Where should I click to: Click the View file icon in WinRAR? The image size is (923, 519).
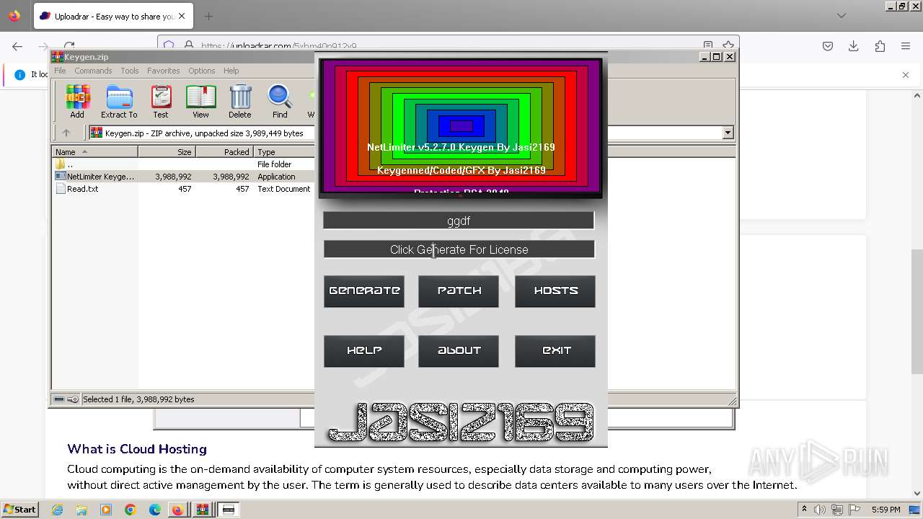point(200,102)
